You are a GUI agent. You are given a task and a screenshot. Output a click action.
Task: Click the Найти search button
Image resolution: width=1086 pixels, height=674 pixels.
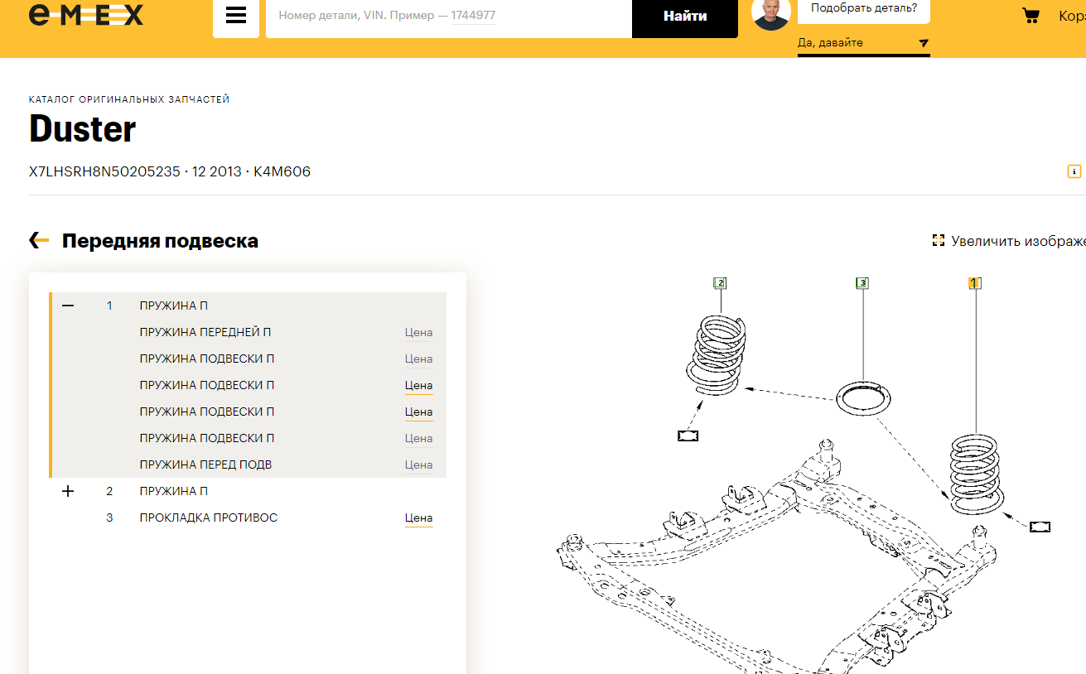pyautogui.click(x=685, y=16)
